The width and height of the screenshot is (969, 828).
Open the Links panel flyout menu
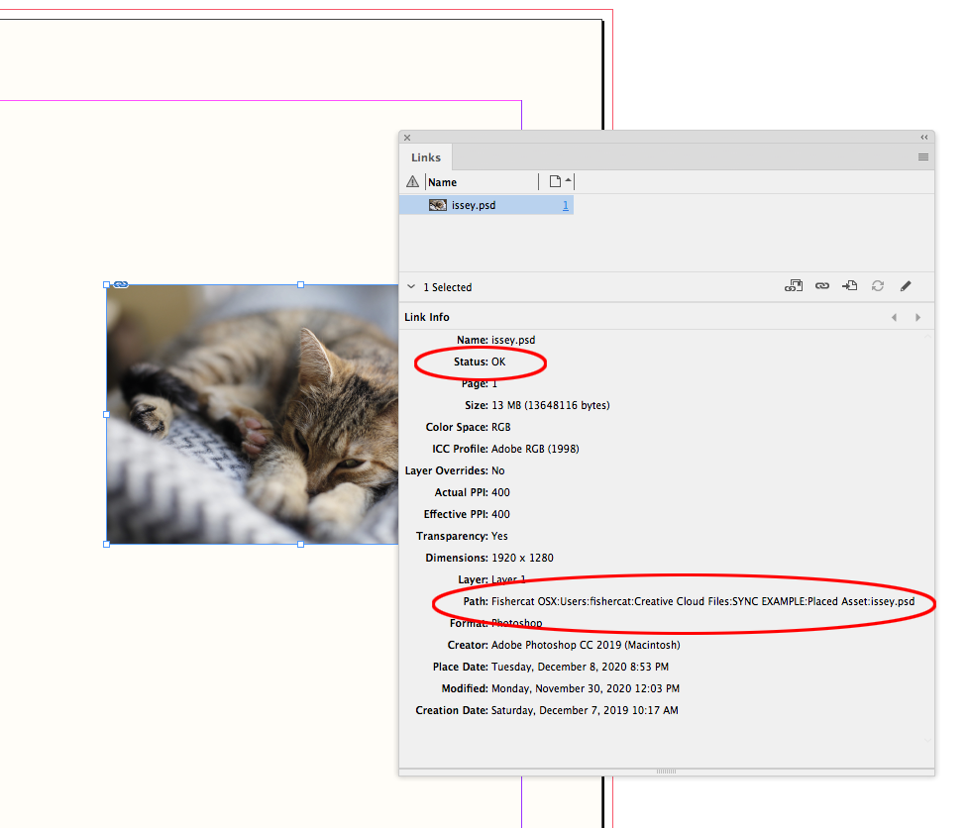click(922, 156)
